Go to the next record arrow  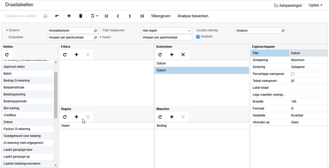click(x=130, y=16)
